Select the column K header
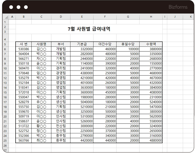The height and width of the screenshot is (153, 196). [191, 17]
